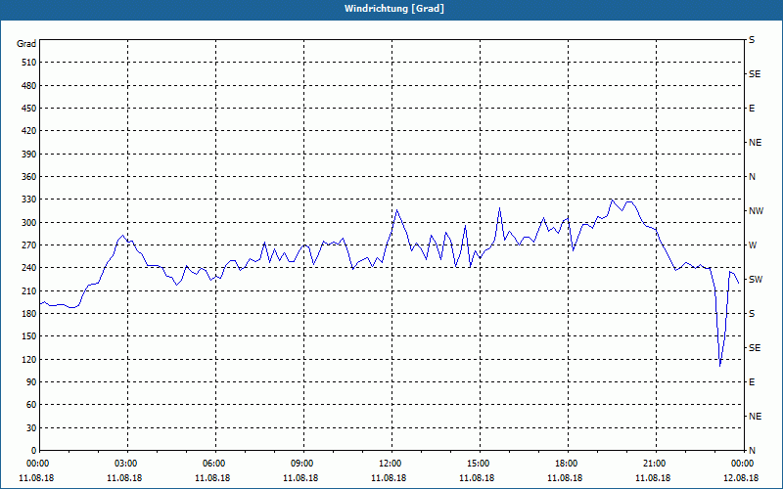Click the 03:00 time label
This screenshot has width=783, height=489.
point(127,464)
